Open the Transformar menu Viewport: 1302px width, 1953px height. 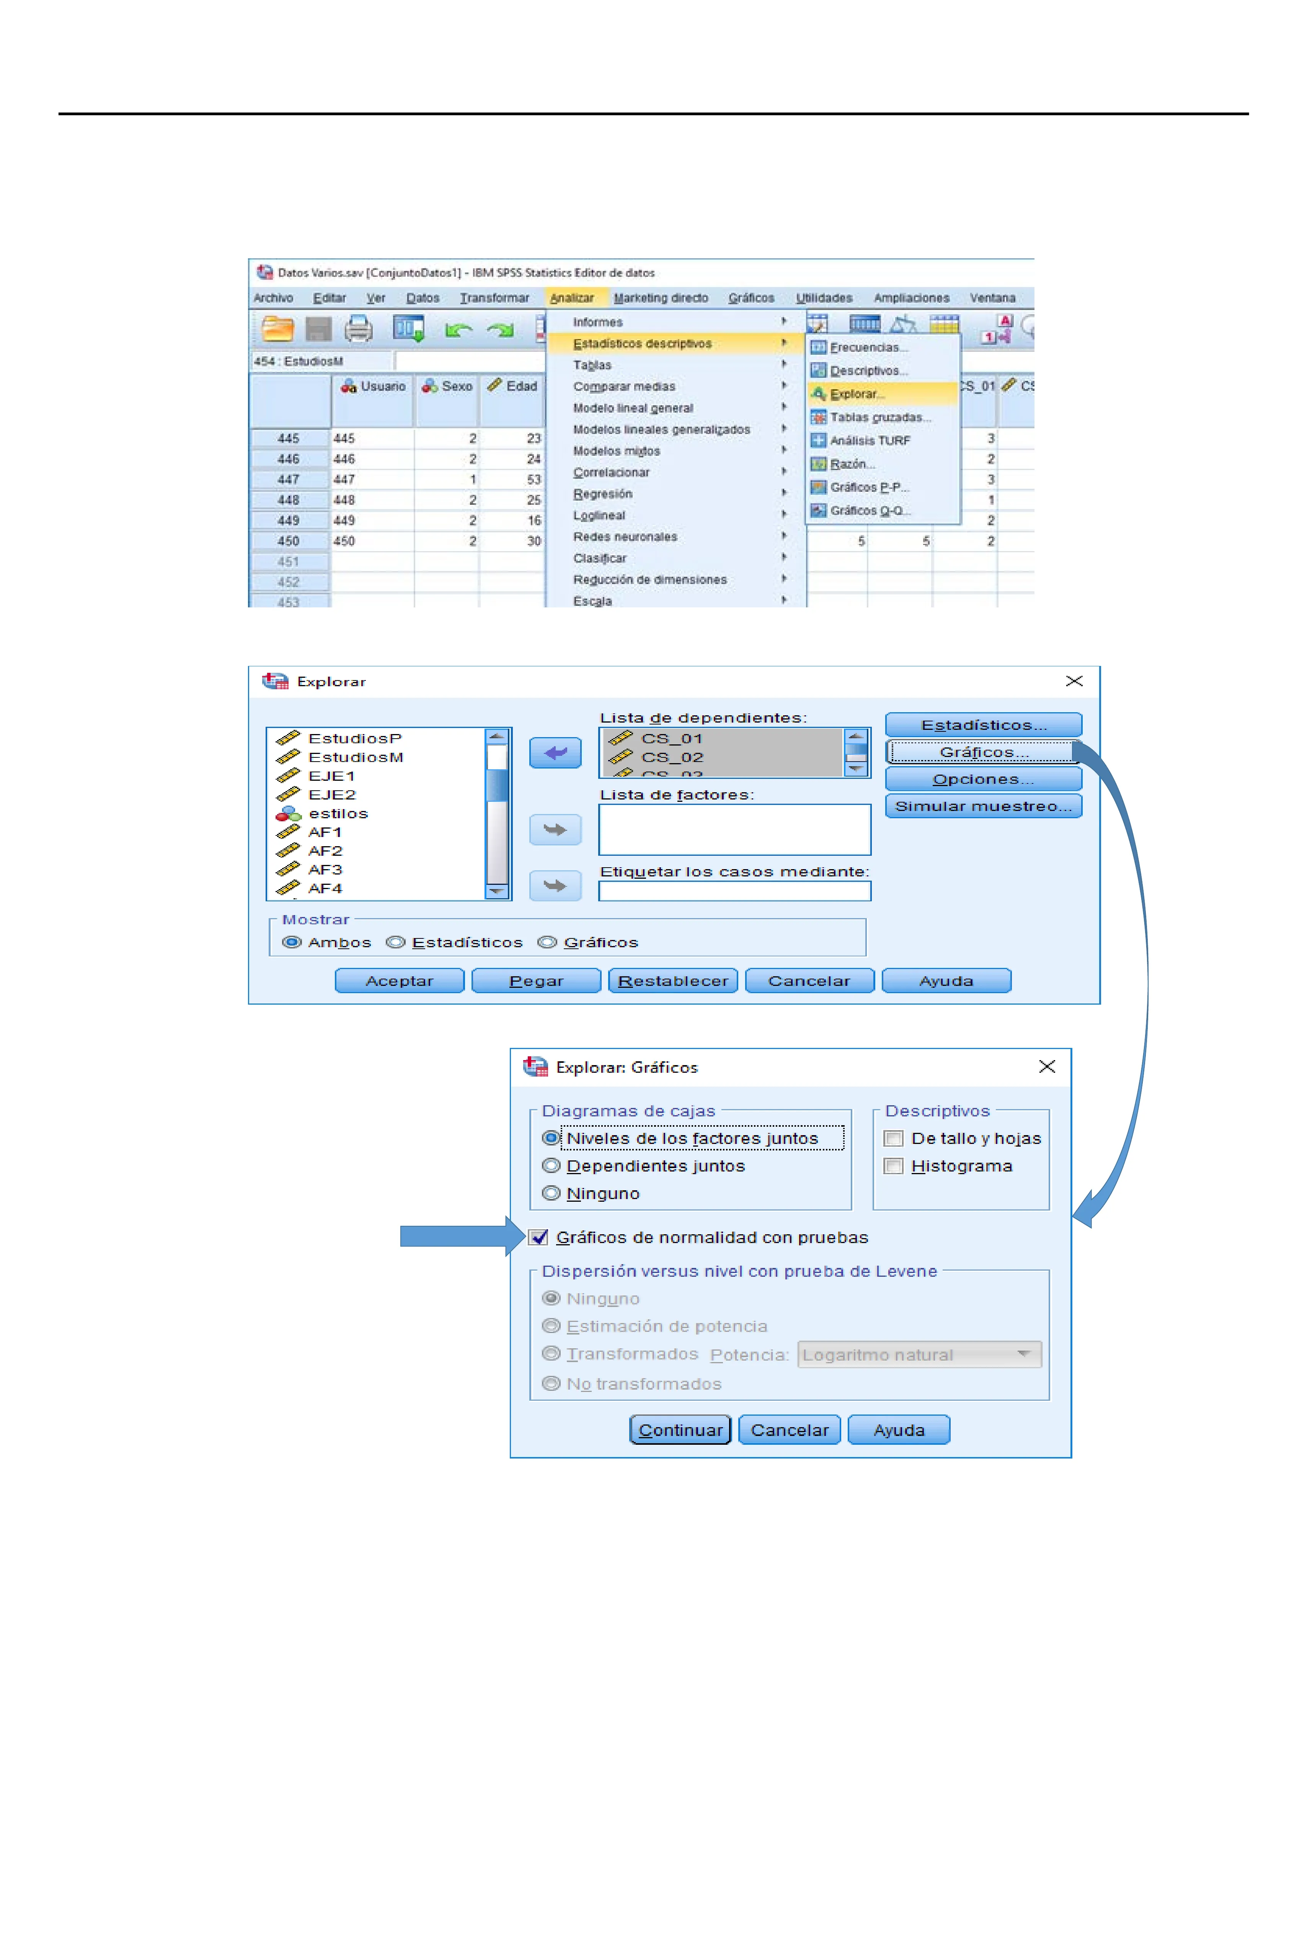(494, 298)
